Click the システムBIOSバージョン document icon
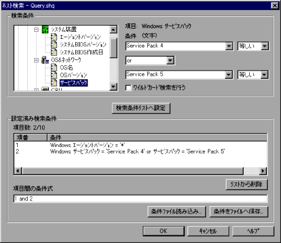This screenshot has height=243, width=281. [x=54, y=44]
